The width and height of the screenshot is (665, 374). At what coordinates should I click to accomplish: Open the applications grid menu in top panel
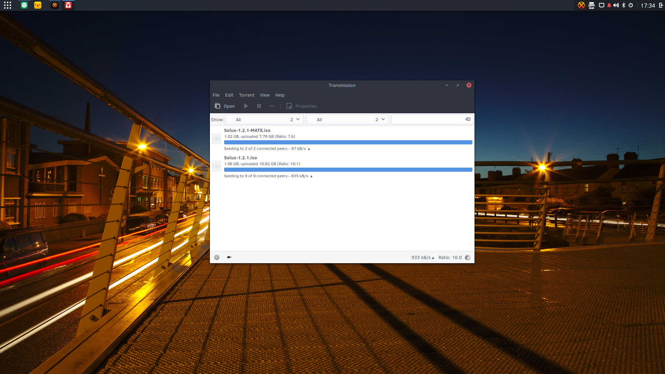(8, 5)
